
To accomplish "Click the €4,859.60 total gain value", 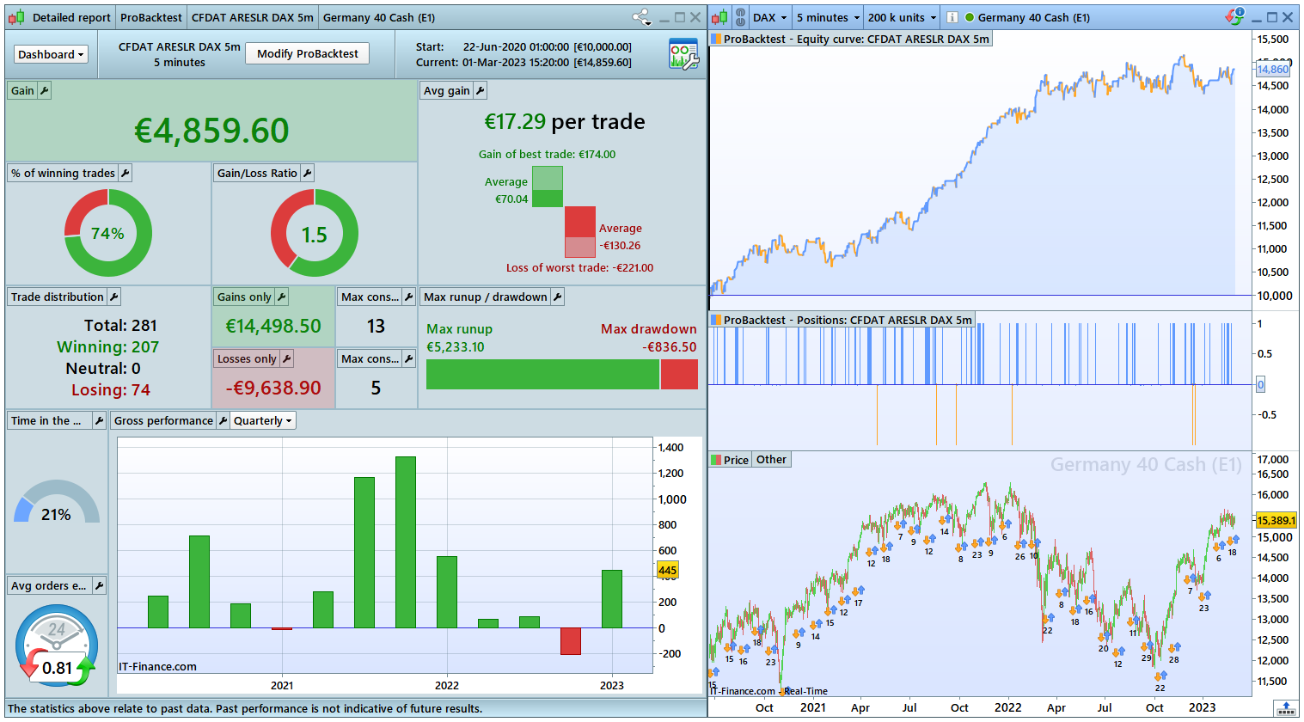I will tap(211, 131).
